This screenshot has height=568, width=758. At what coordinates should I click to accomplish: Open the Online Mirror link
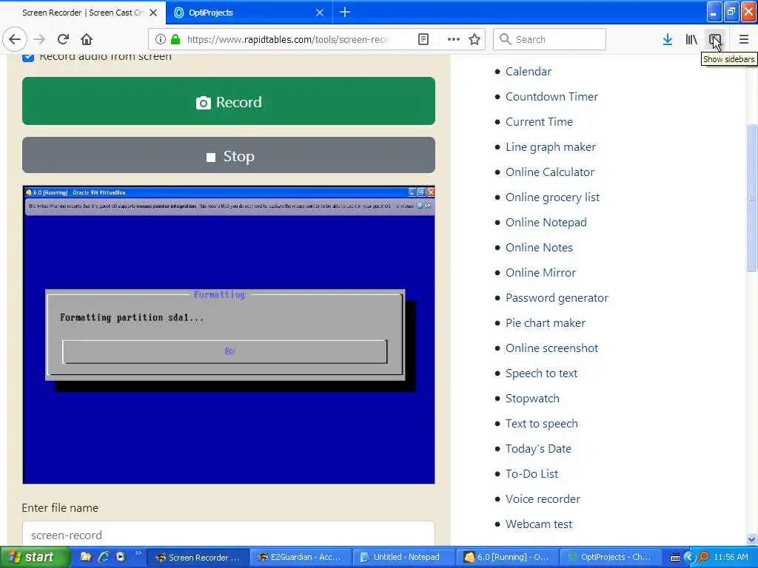540,272
